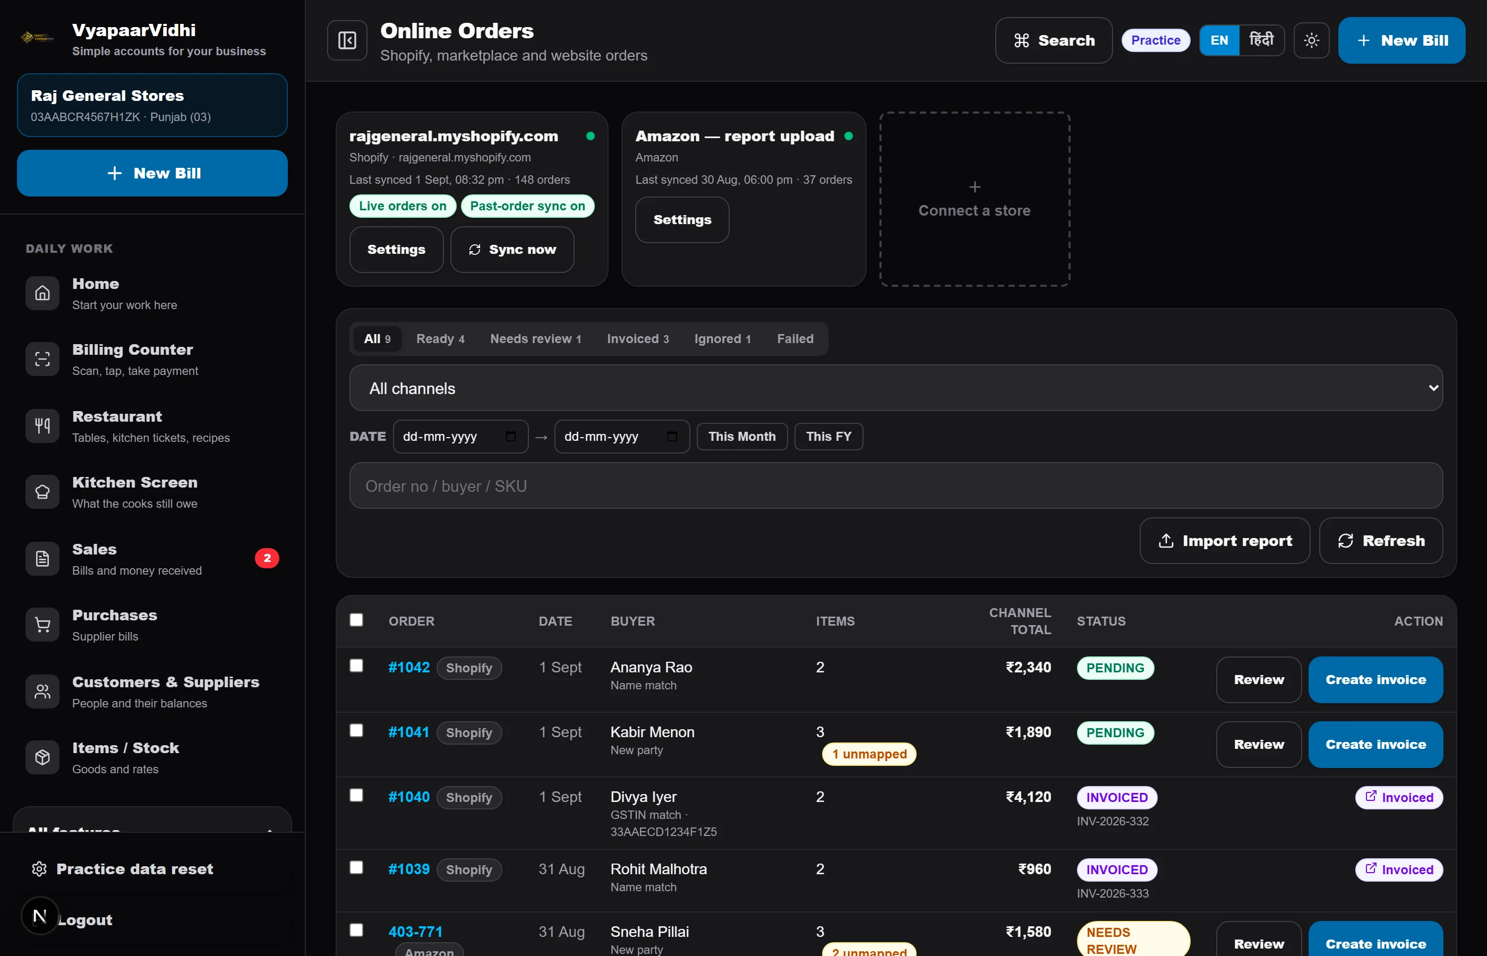Select the Ready tab
1487x956 pixels.
[440, 339]
